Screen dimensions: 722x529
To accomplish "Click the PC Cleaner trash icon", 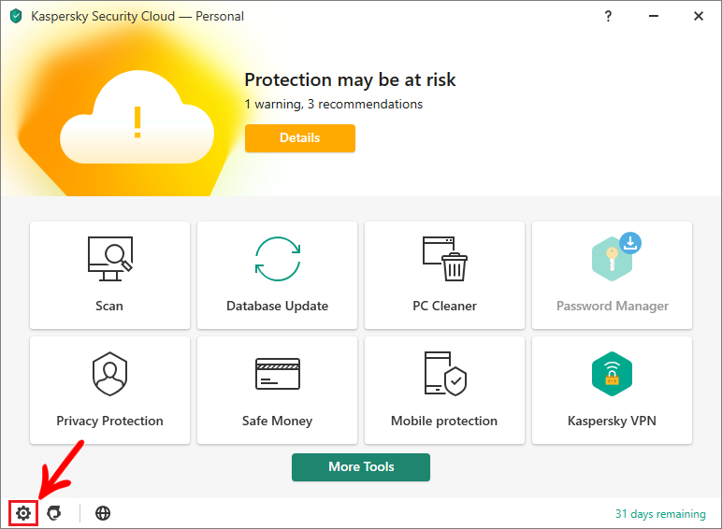I will (445, 259).
